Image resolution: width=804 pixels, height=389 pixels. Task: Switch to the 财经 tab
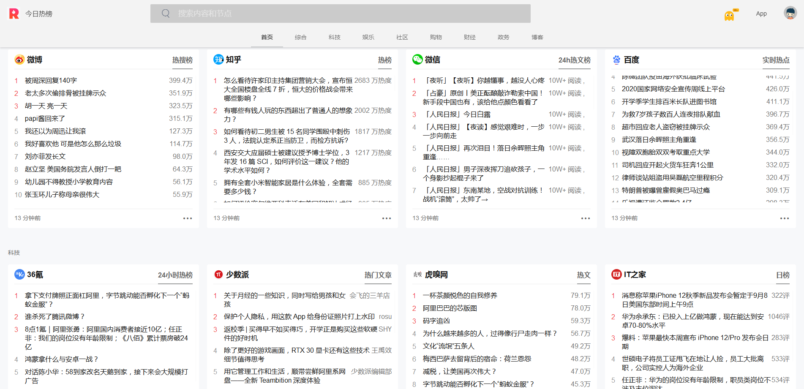470,37
